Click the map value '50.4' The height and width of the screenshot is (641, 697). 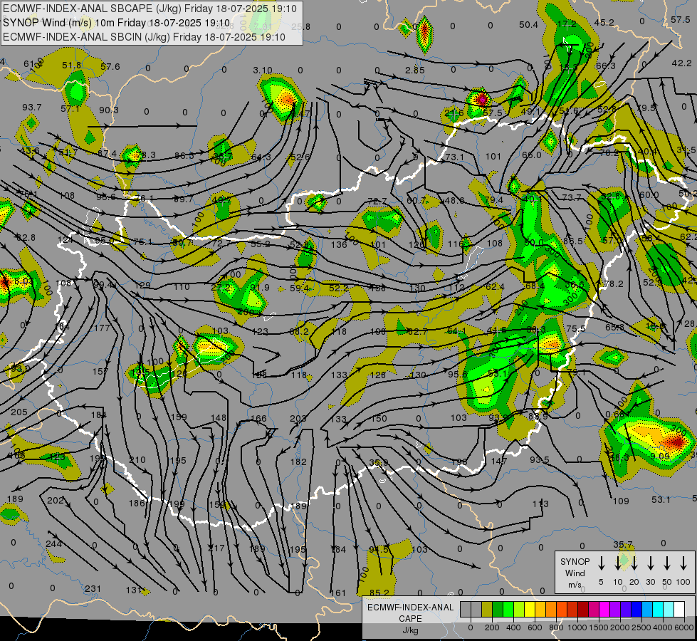[x=528, y=25]
